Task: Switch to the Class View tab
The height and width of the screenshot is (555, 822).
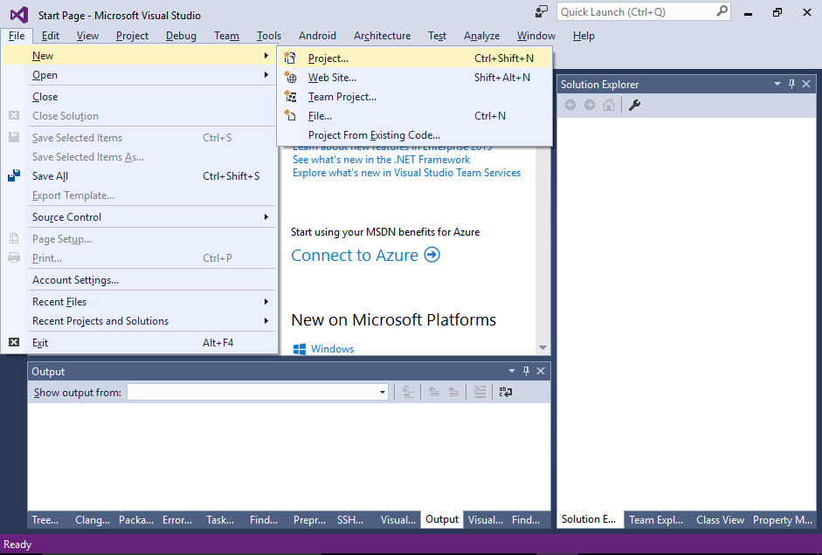Action: 720,519
